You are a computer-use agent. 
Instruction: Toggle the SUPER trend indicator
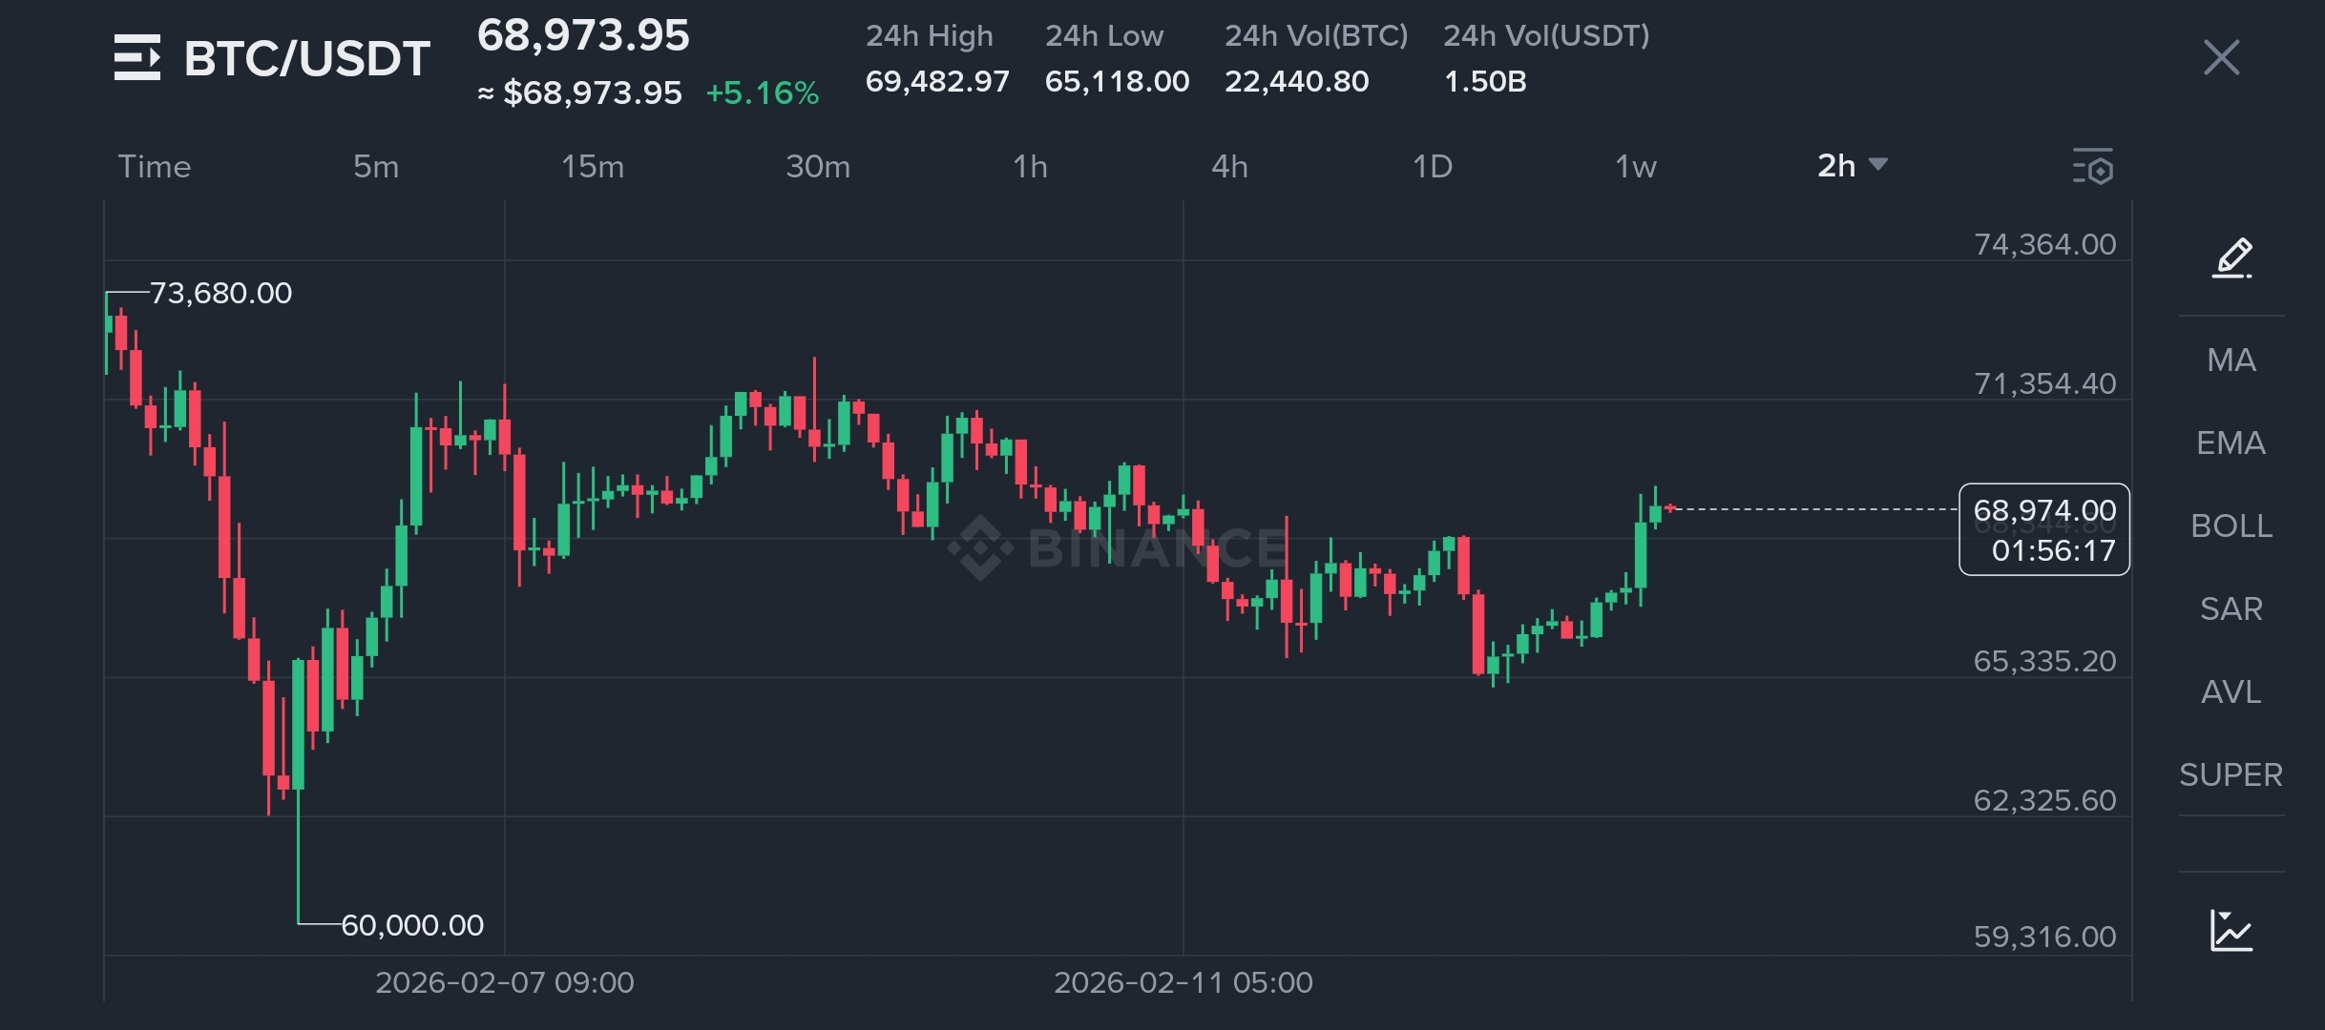tap(2231, 774)
